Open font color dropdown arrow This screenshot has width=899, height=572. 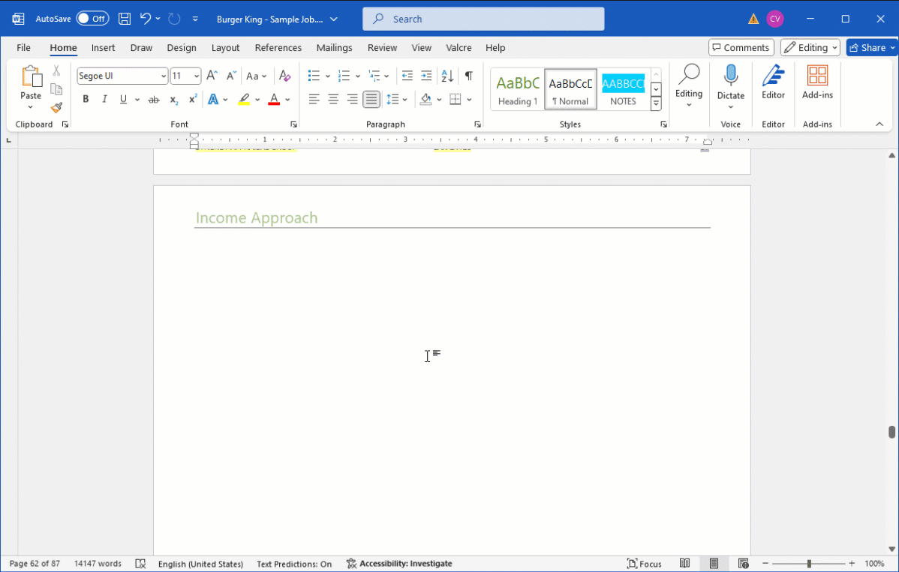click(x=288, y=100)
